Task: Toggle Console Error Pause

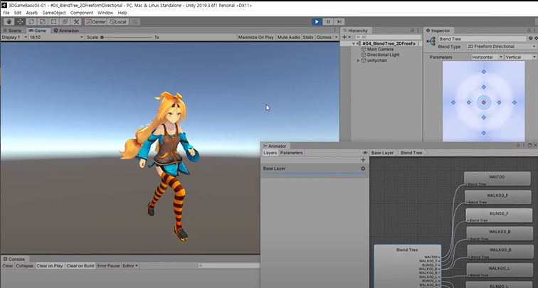Action: (x=108, y=266)
